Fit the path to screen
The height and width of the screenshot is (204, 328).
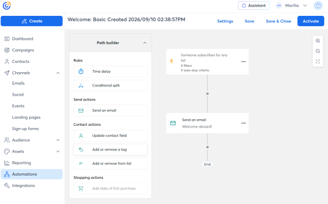pyautogui.click(x=318, y=61)
